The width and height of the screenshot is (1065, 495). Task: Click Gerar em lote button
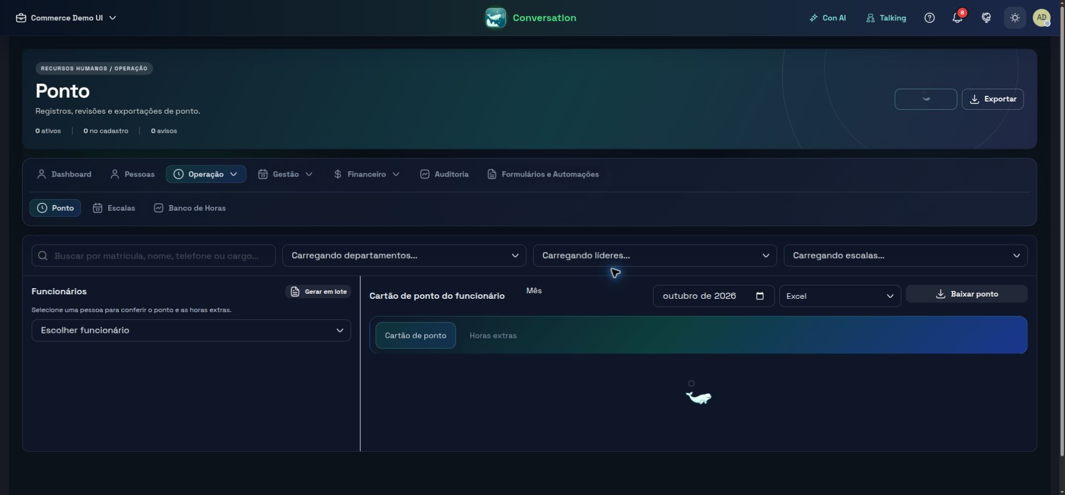[318, 292]
